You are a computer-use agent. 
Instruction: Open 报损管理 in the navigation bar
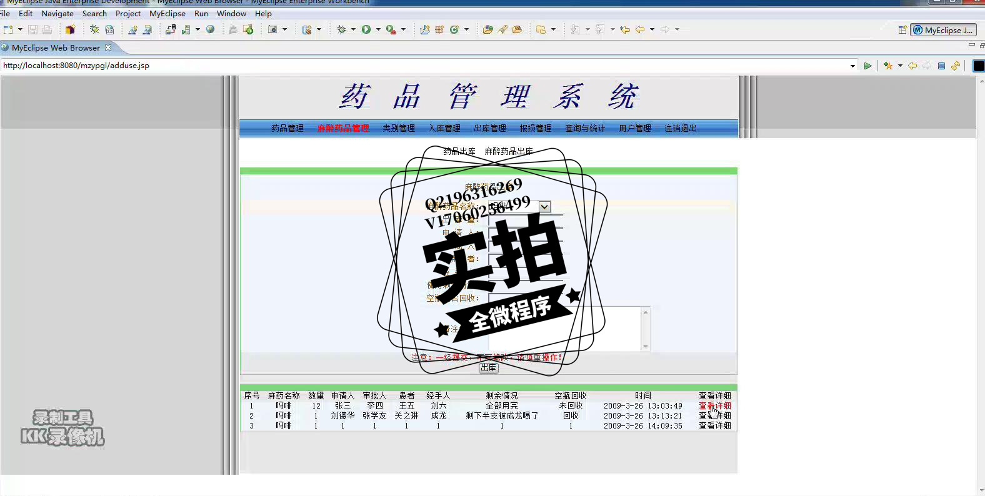(x=536, y=128)
